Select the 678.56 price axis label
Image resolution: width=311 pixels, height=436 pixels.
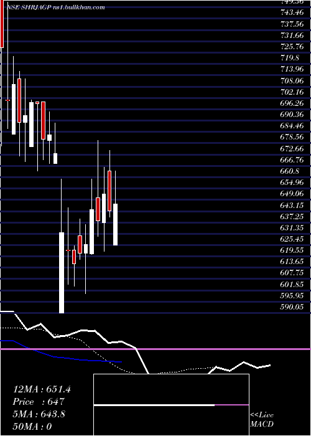tap(292, 137)
